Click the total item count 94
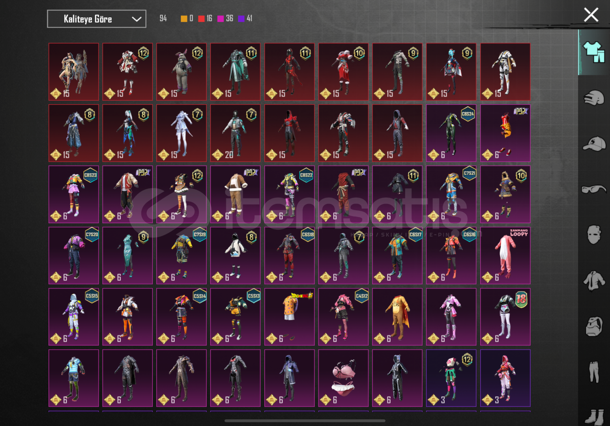610x426 pixels. coord(163,19)
